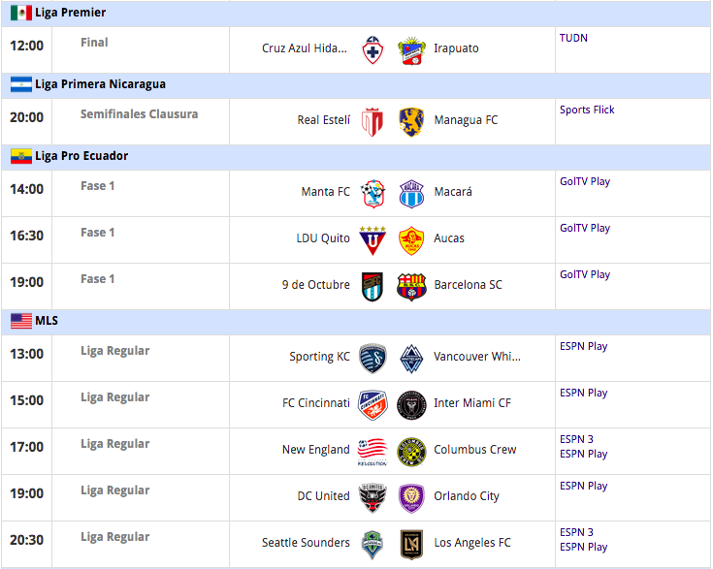This screenshot has height=569, width=713.
Task: Open the Sports Flick broadcast link
Action: tap(587, 110)
